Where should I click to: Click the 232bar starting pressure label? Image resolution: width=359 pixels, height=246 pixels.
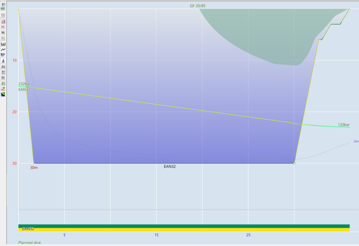24,84
